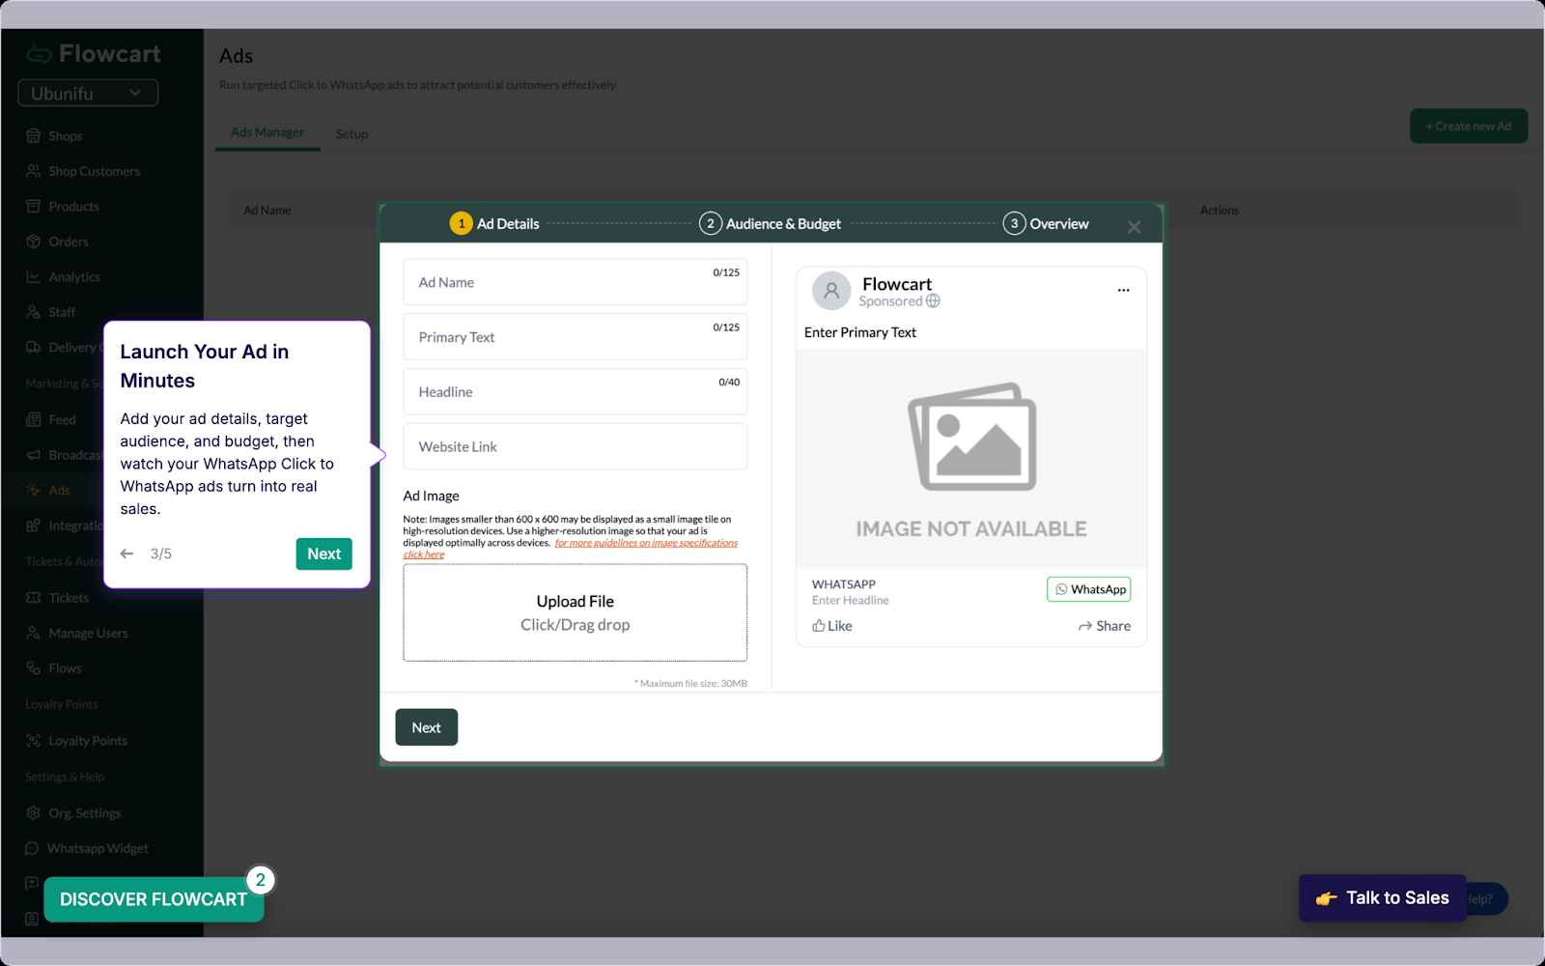Screen dimensions: 1545x966
Task: Click the Feed icon in sidebar
Action: tap(34, 420)
